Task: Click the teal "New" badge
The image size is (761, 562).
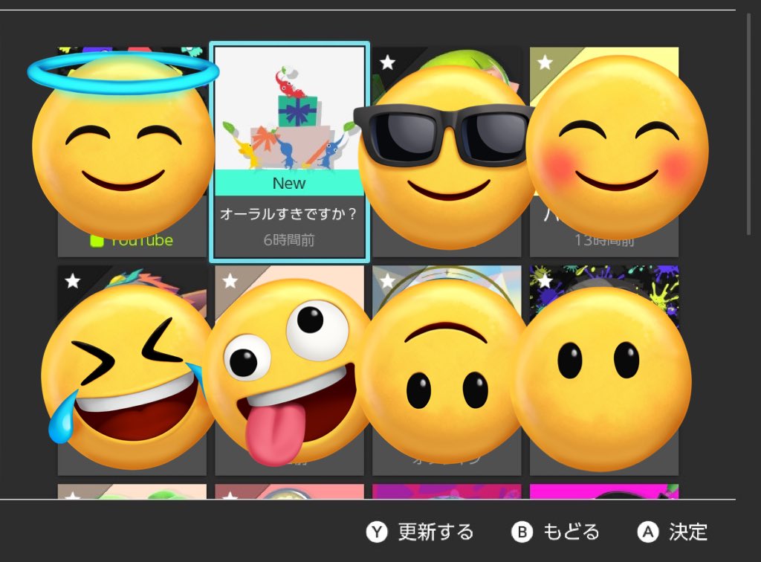Action: click(289, 183)
